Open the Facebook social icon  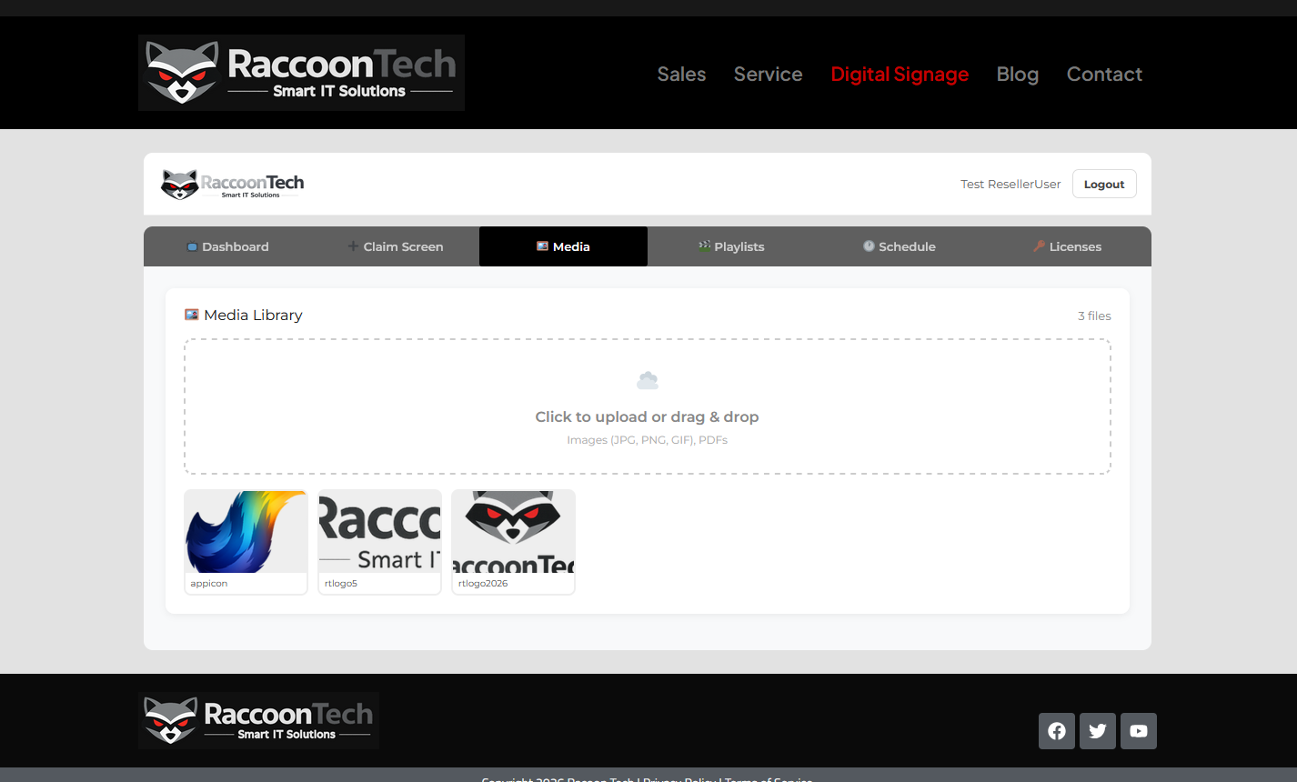[x=1057, y=731]
